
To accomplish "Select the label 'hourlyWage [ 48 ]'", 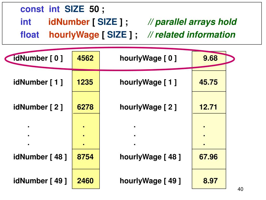I will [150, 157].
